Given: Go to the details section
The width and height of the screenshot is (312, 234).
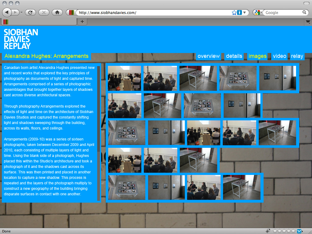Looking at the screenshot, I should [x=234, y=56].
